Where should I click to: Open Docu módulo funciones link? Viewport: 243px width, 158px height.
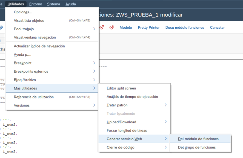coord(185,28)
